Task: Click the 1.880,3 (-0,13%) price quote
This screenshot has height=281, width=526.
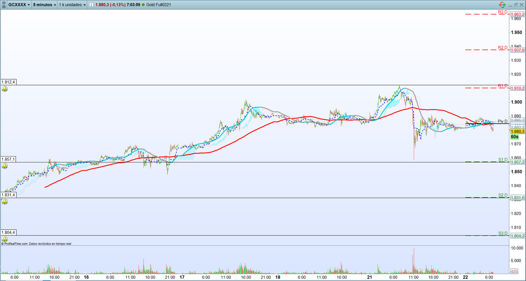Action: pos(110,5)
